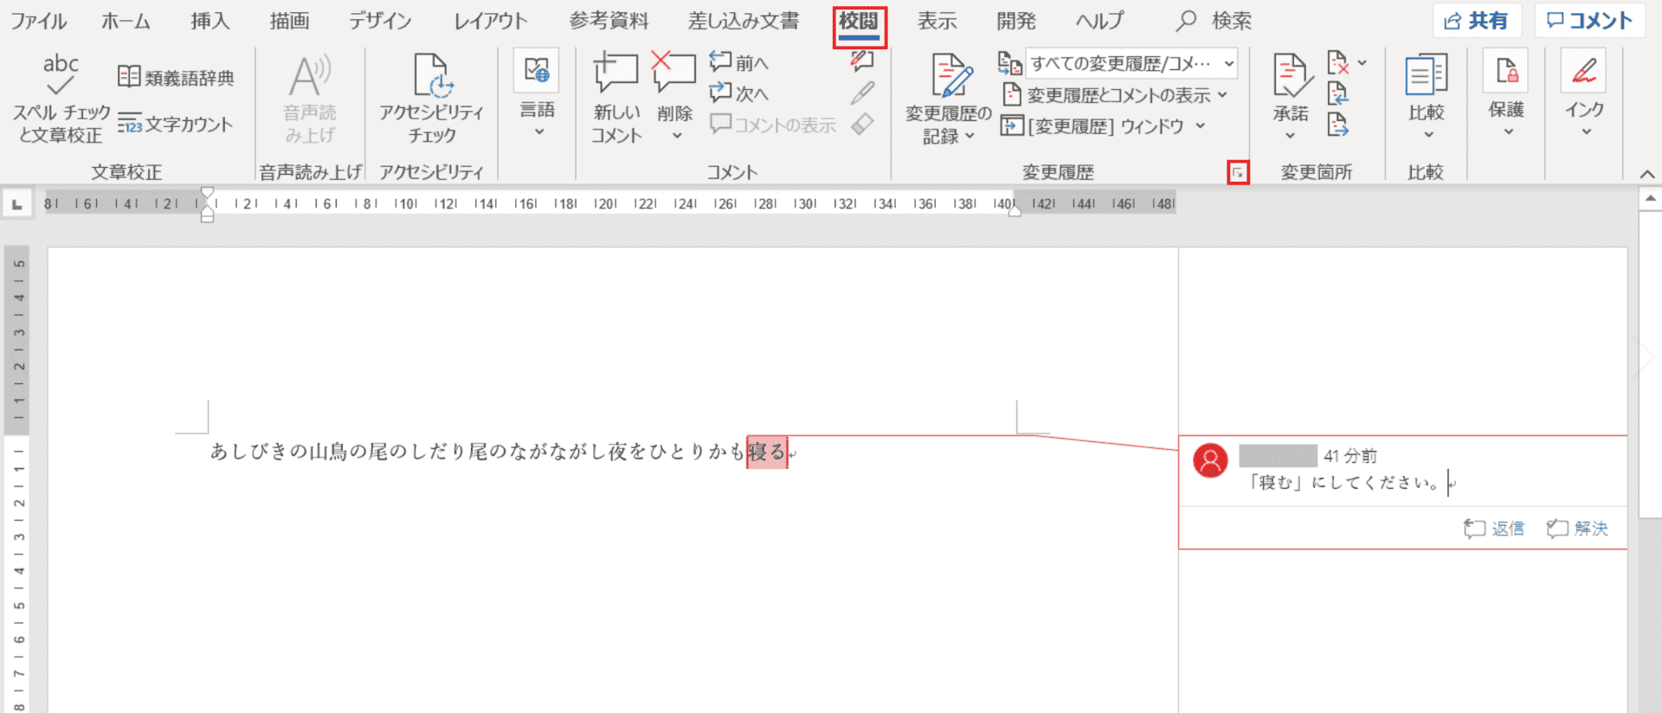Click the comment text 「寝む」にしてください。
The height and width of the screenshot is (713, 1662).
tap(1344, 482)
